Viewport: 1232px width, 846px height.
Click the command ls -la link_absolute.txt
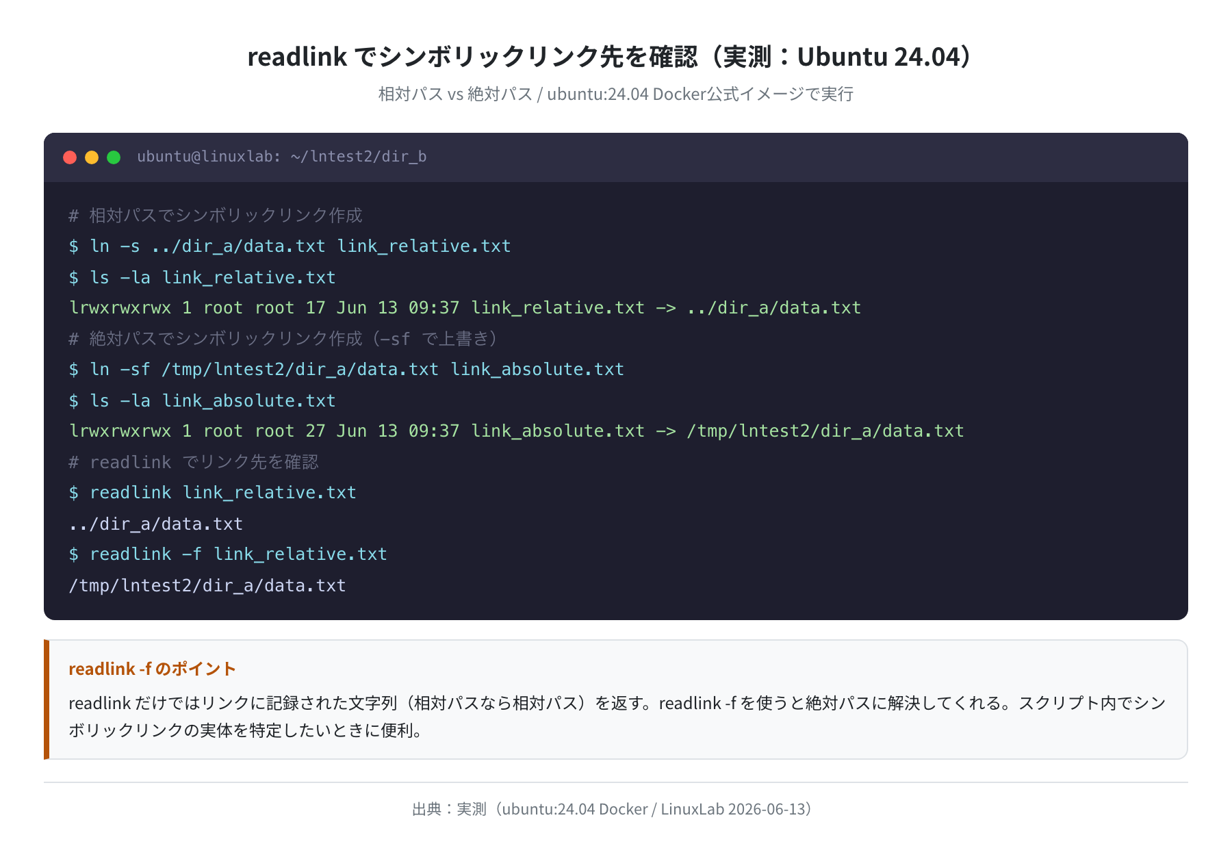point(203,400)
